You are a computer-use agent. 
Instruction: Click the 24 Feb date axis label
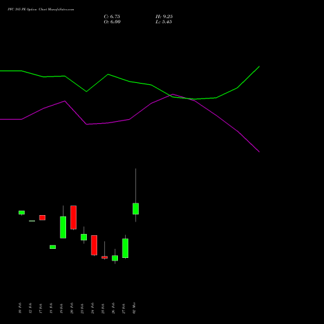tap(93, 308)
